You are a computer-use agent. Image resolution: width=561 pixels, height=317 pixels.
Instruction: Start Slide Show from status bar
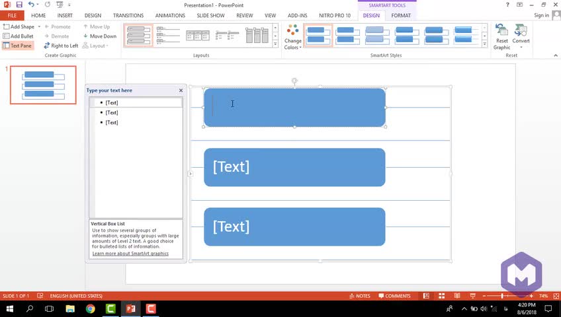(472, 296)
